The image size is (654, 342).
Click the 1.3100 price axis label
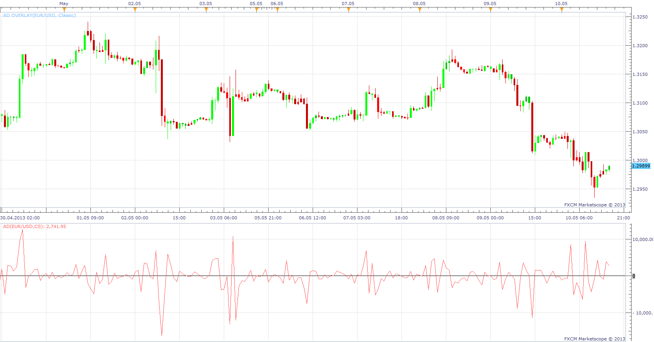640,103
